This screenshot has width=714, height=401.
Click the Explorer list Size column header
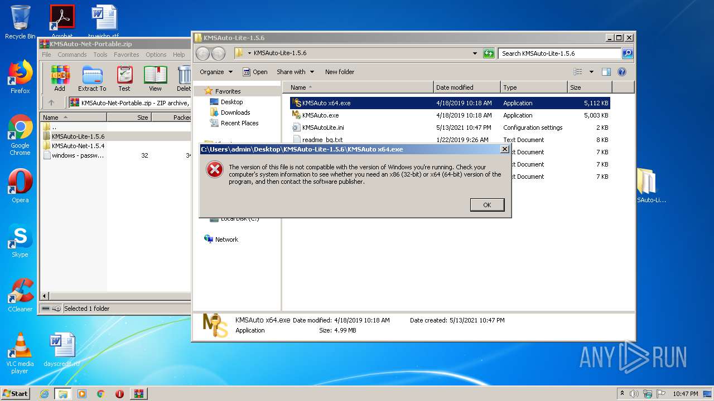[x=590, y=87]
